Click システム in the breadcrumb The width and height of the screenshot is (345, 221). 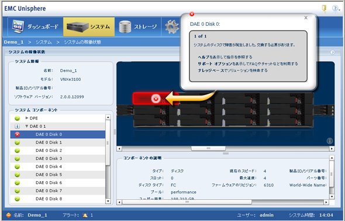pyautogui.click(x=44, y=42)
